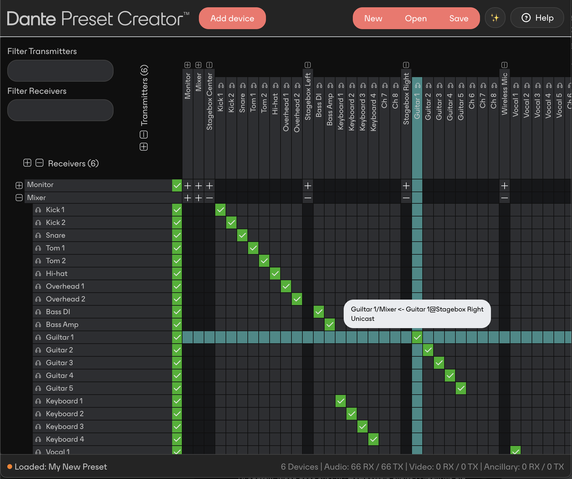Click headphone icon above Kick 1 column

tap(221, 86)
